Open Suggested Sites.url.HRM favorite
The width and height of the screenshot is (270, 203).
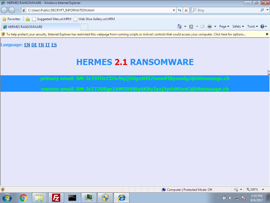tap(52, 19)
